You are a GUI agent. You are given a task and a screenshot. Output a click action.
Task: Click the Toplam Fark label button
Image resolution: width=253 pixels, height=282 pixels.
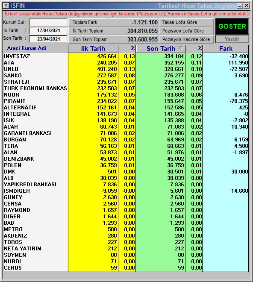tap(88, 22)
